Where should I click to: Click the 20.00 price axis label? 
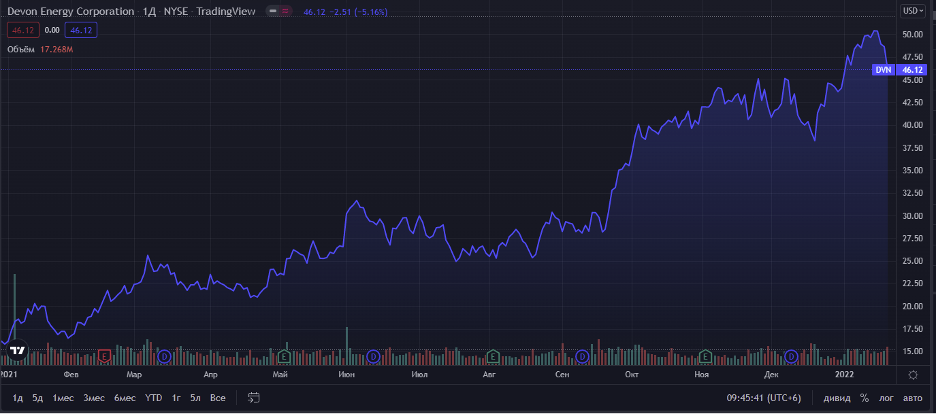point(912,306)
